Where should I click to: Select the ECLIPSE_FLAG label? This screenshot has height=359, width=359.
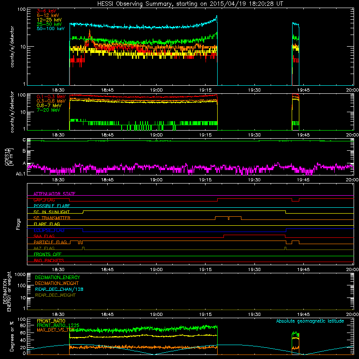point(49,230)
